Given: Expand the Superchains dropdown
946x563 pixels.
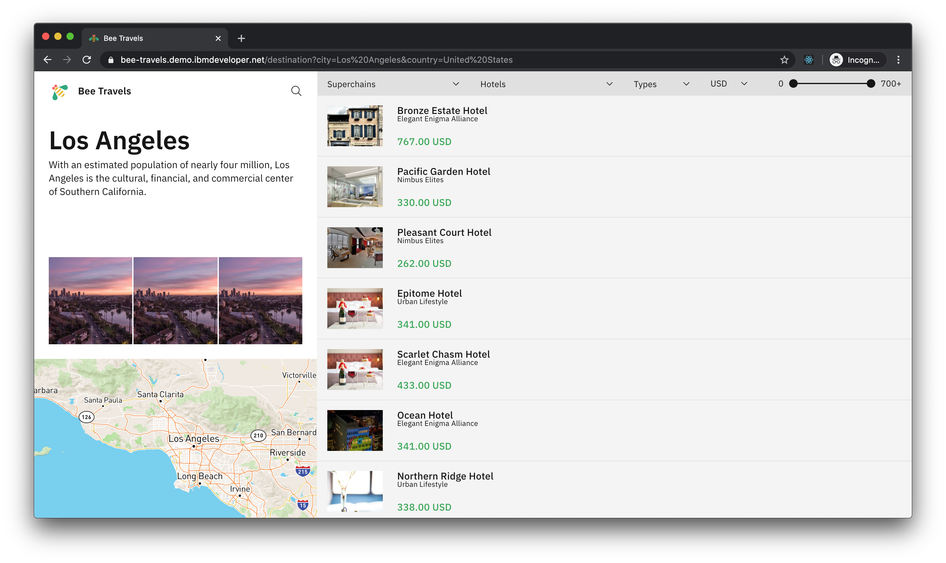Looking at the screenshot, I should click(393, 84).
